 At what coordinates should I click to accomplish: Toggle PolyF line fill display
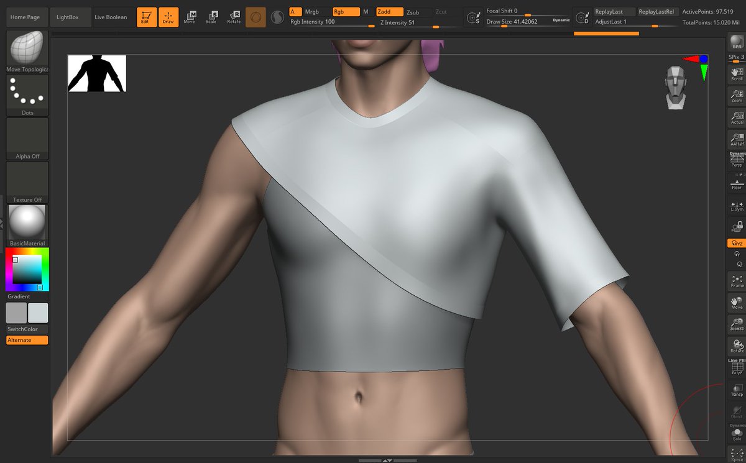click(x=737, y=367)
